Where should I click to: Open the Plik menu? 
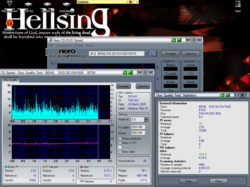tap(51, 46)
